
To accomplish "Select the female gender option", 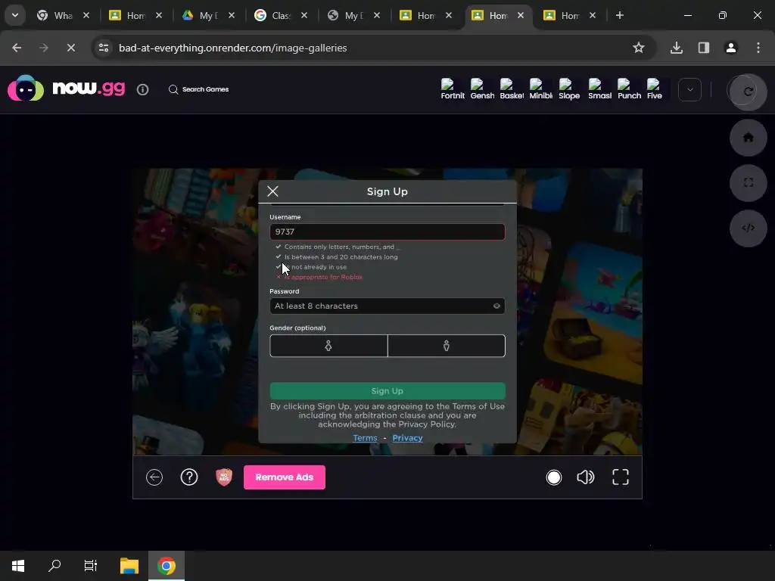I will coord(328,346).
